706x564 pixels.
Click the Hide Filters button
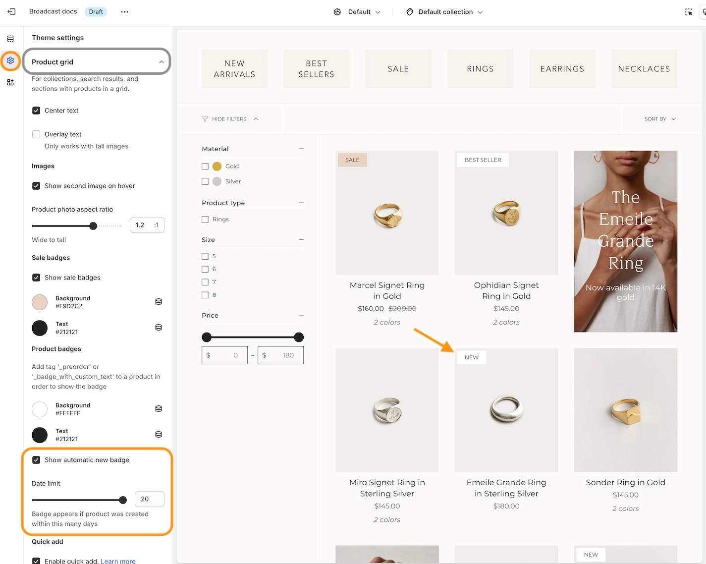point(230,119)
